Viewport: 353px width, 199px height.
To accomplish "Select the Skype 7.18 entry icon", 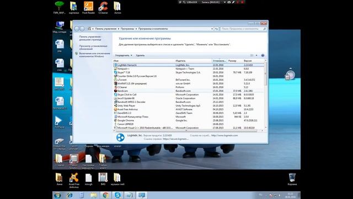I will pyautogui.click(x=115, y=72).
